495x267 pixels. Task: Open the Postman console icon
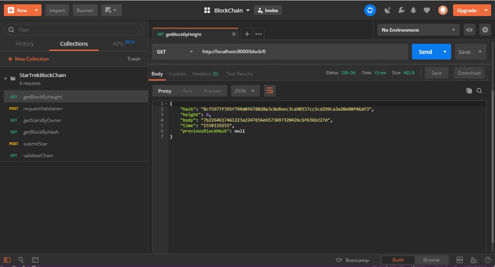35,260
